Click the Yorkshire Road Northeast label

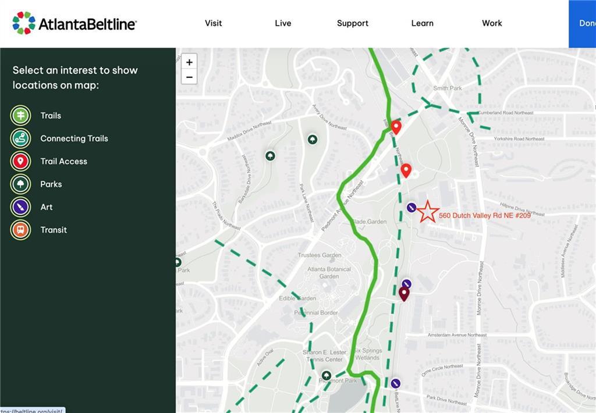pyautogui.click(x=519, y=138)
